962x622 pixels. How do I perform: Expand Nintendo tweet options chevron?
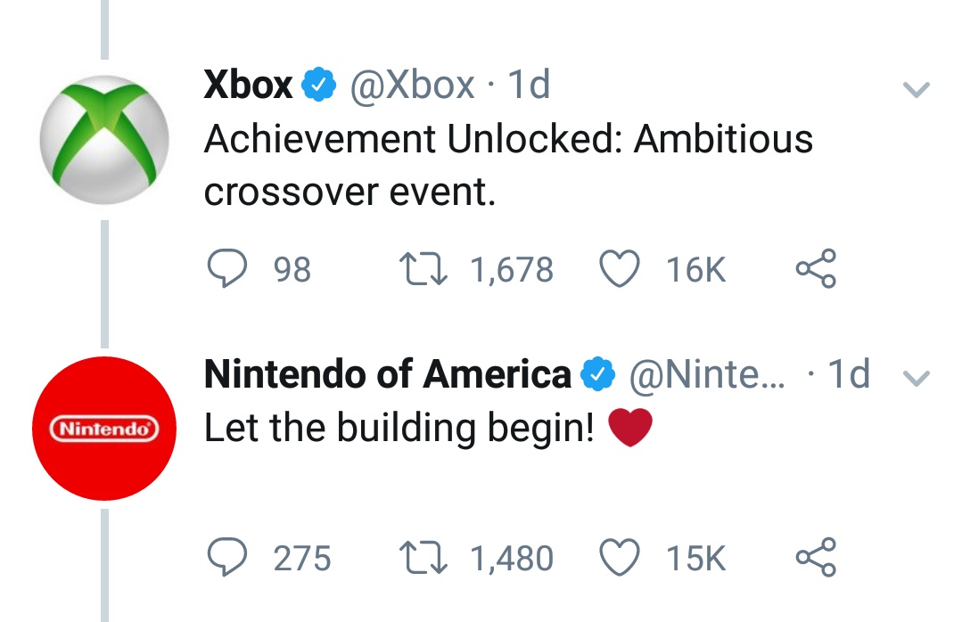click(917, 379)
